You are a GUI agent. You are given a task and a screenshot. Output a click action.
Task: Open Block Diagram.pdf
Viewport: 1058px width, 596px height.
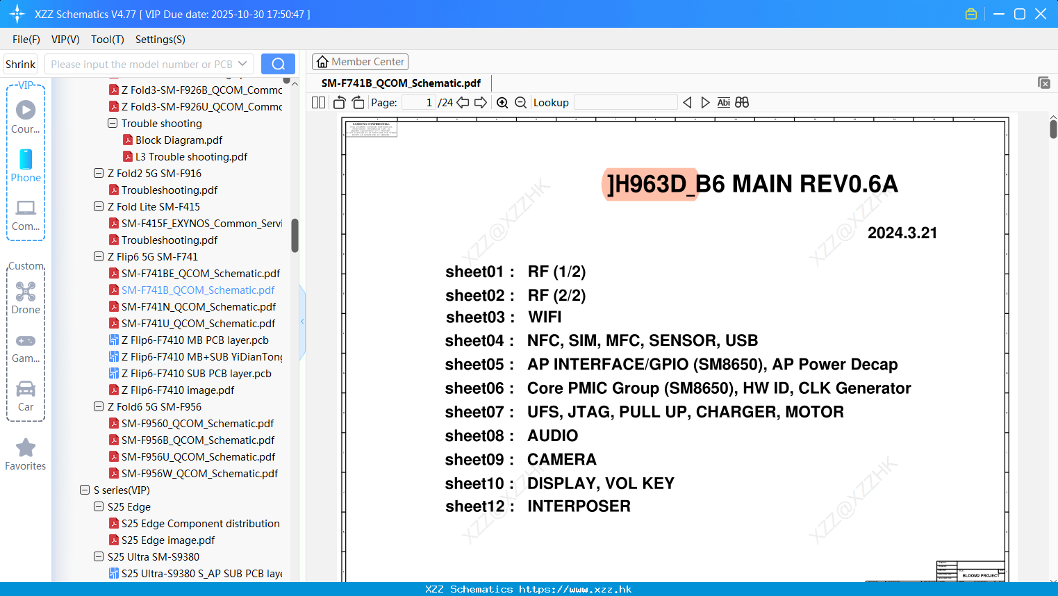[172, 140]
